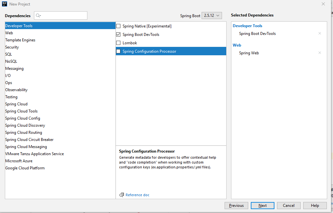Click the Web heading in Selected Dependencies

coord(237,45)
